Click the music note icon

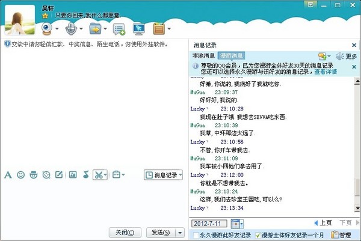[85, 175]
